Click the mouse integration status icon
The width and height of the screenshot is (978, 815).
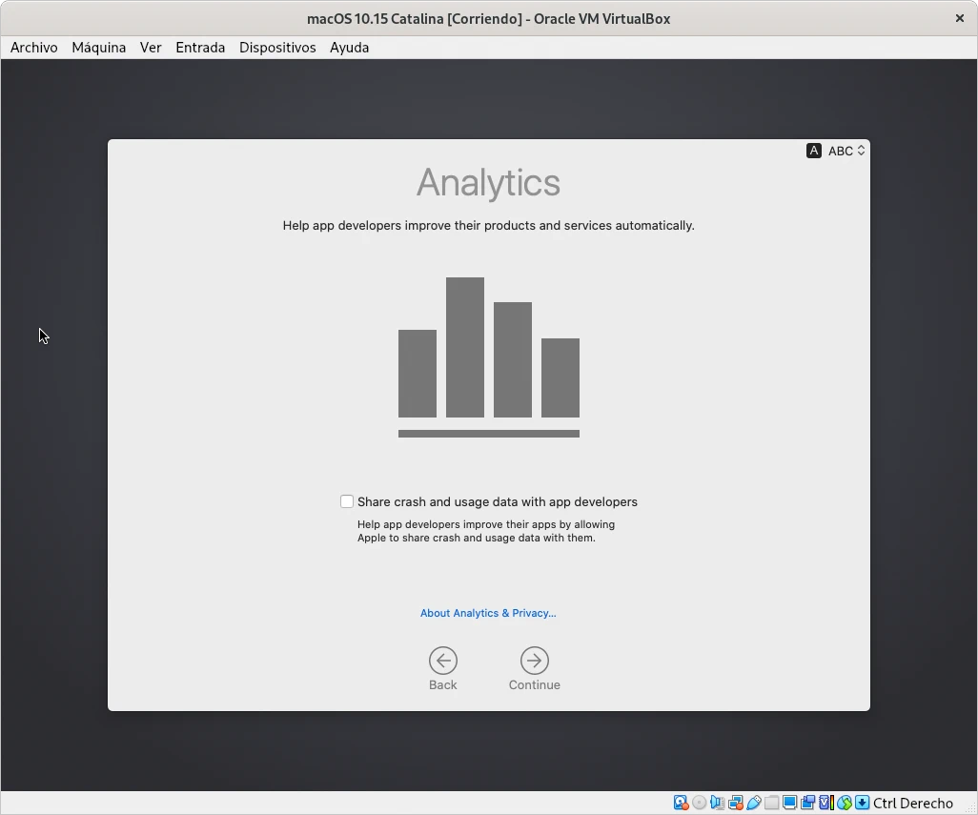(x=845, y=803)
